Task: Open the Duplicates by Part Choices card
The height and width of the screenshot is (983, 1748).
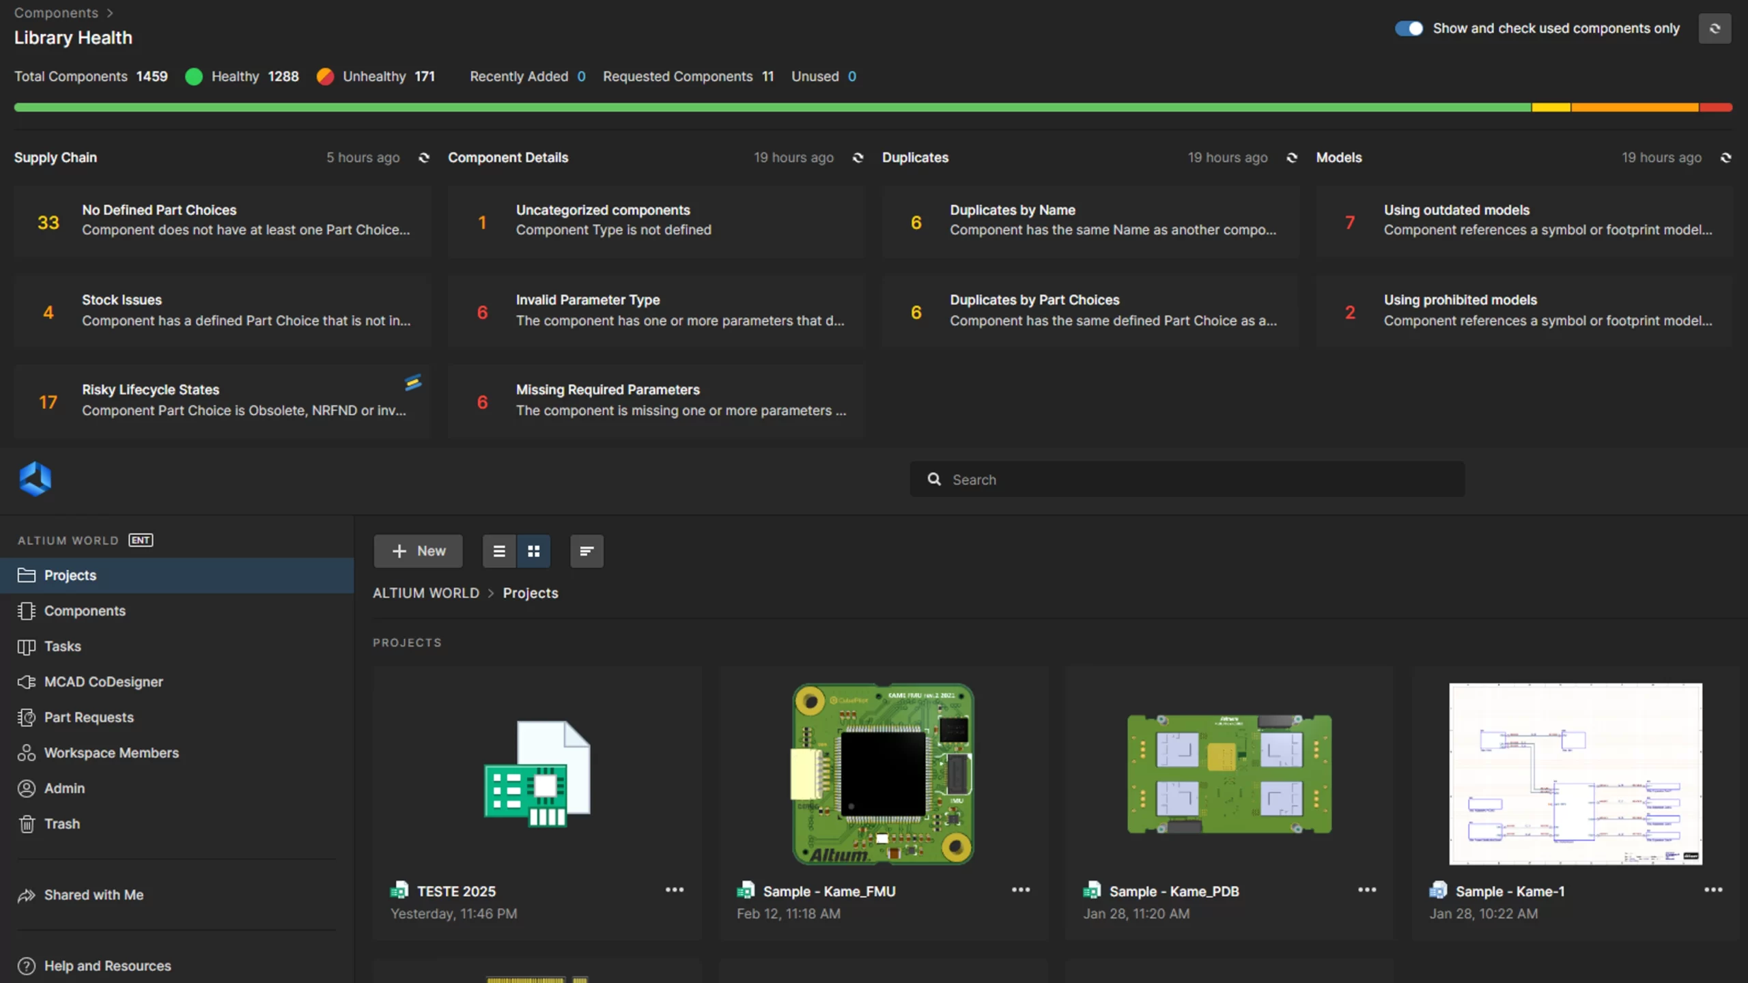Action: 1090,311
